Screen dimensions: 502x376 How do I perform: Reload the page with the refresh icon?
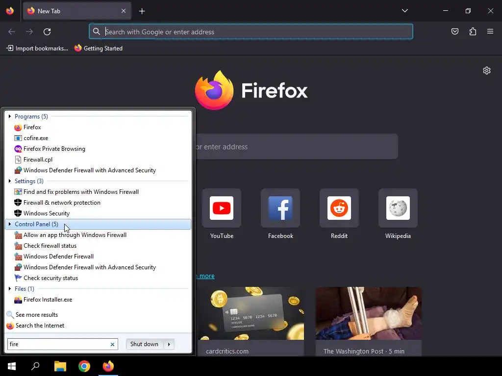tap(47, 32)
